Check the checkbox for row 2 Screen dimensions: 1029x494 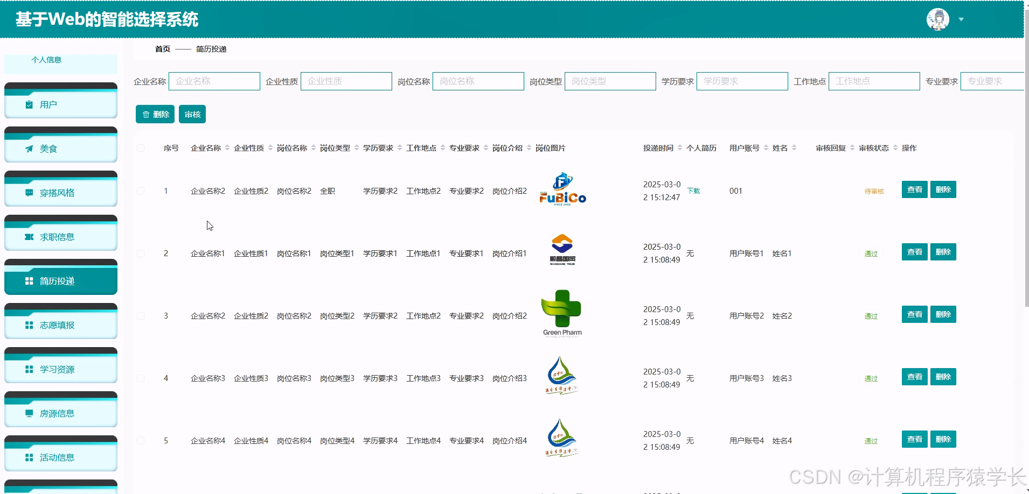point(141,253)
